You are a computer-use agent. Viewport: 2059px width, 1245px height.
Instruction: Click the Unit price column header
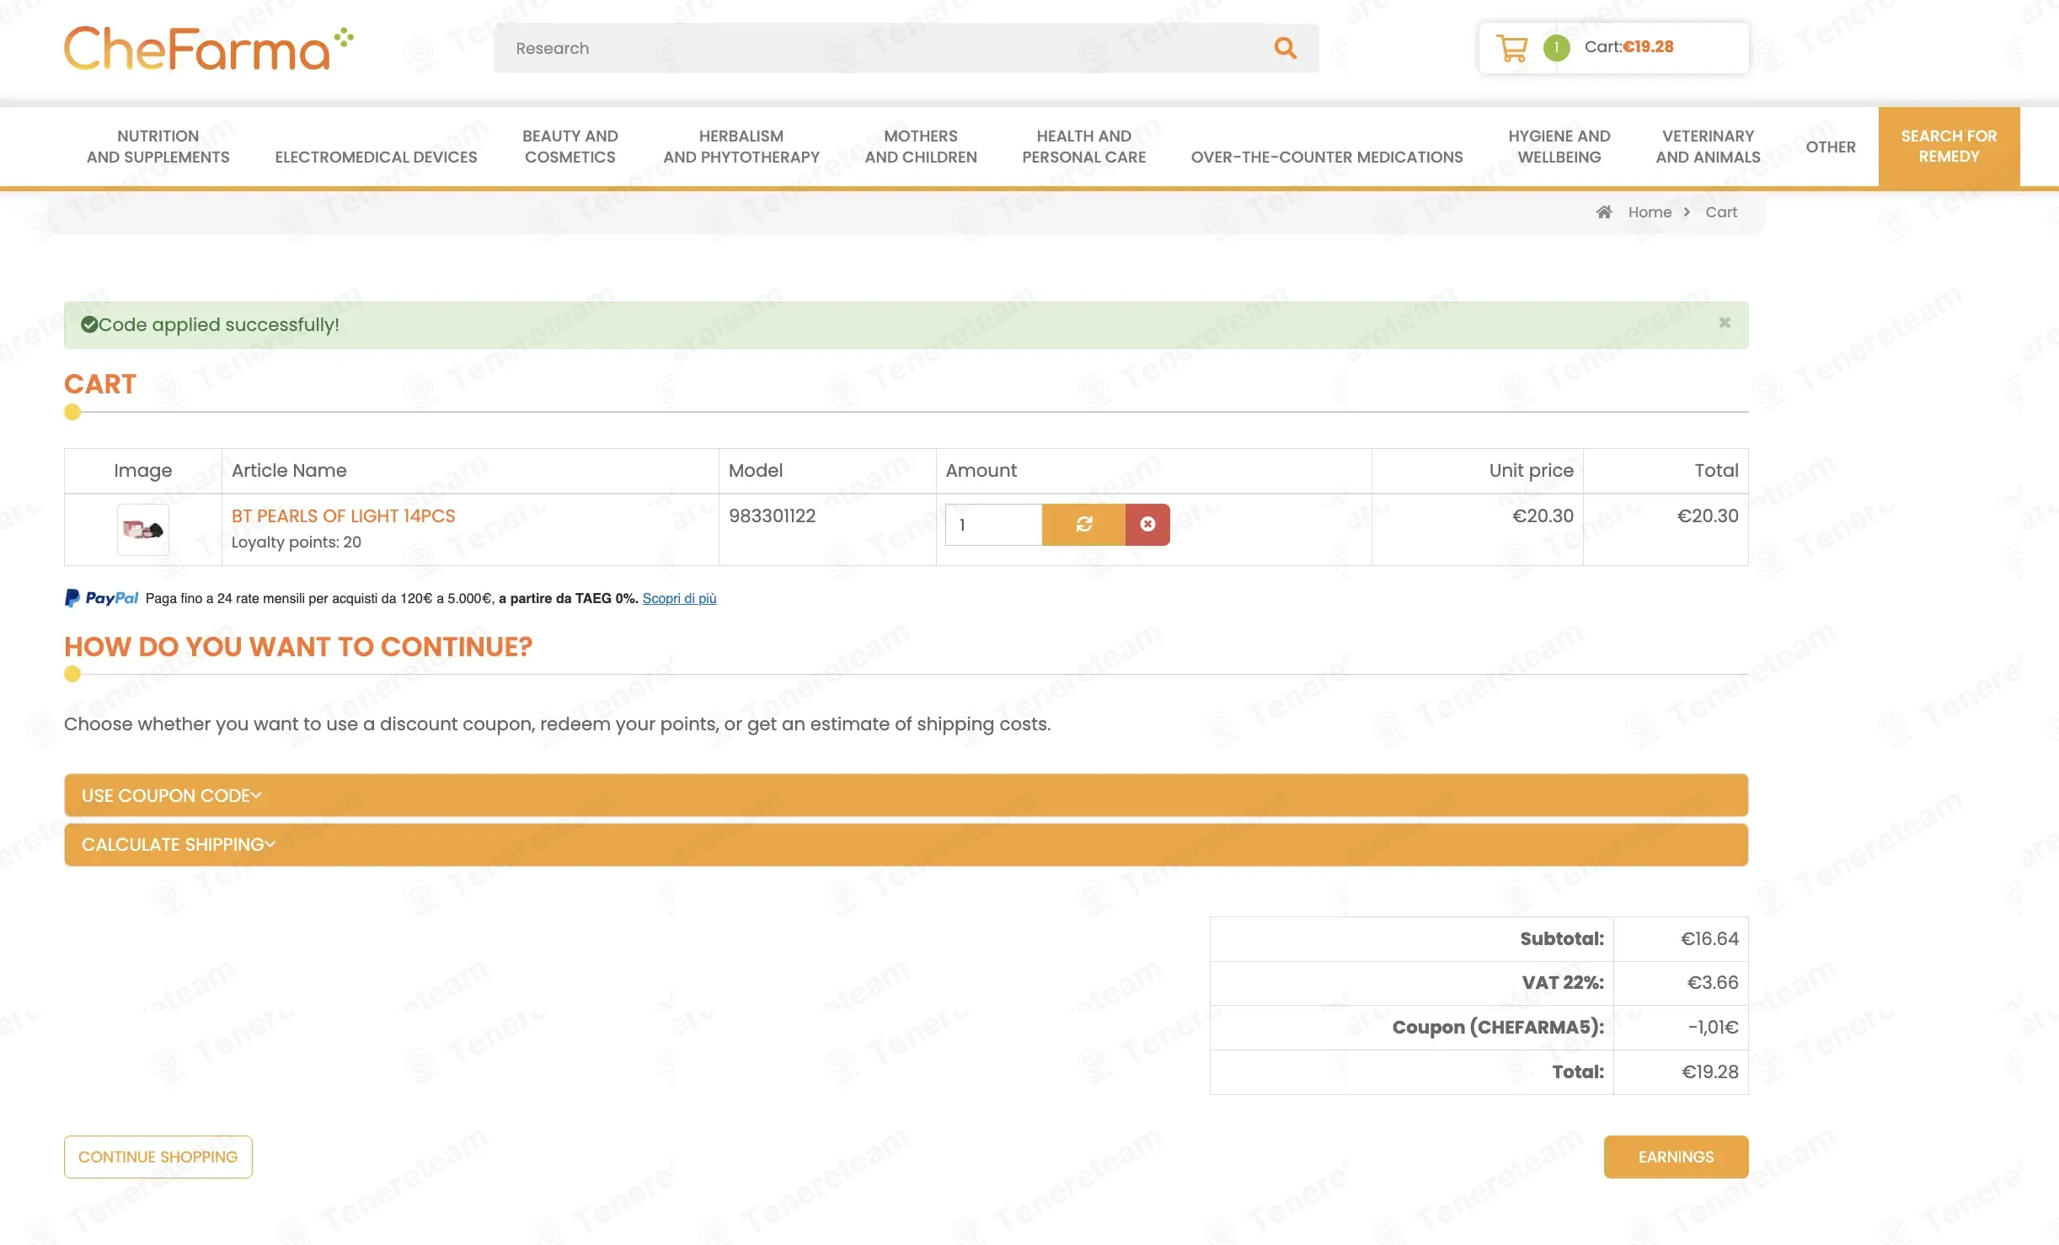tap(1531, 470)
